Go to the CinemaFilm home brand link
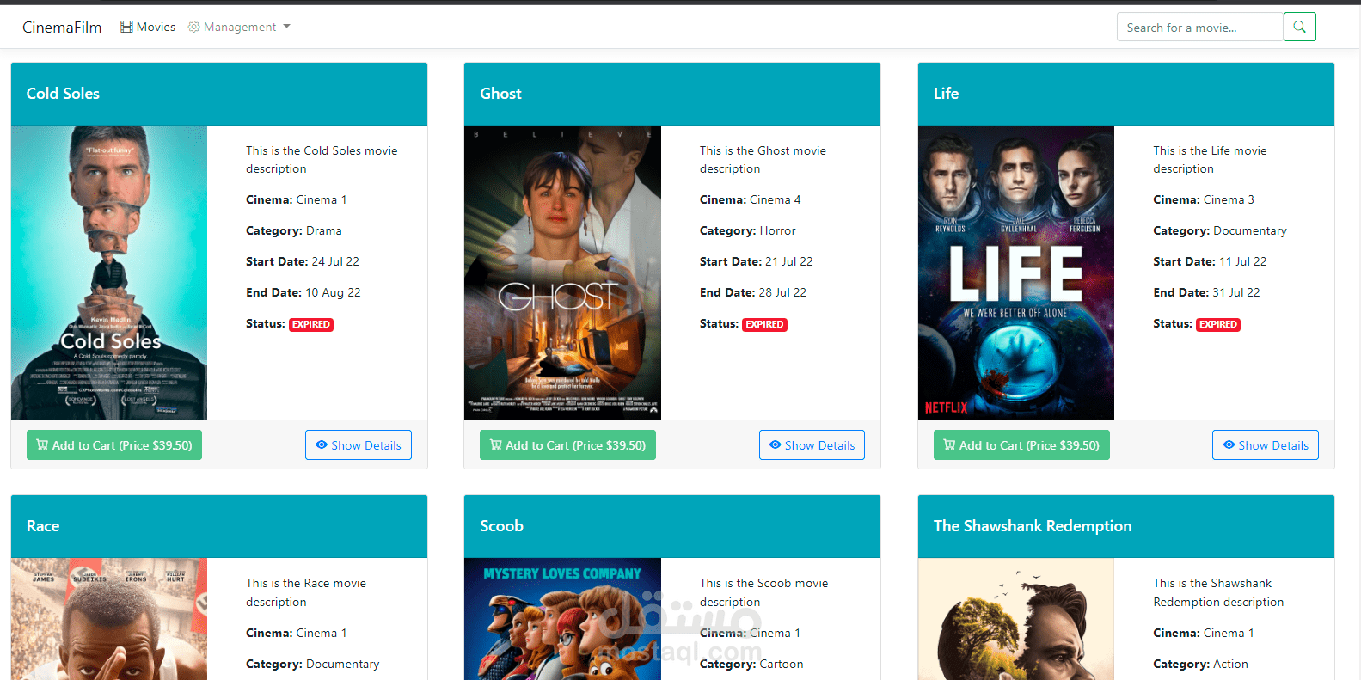Image resolution: width=1361 pixels, height=680 pixels. pyautogui.click(x=62, y=27)
